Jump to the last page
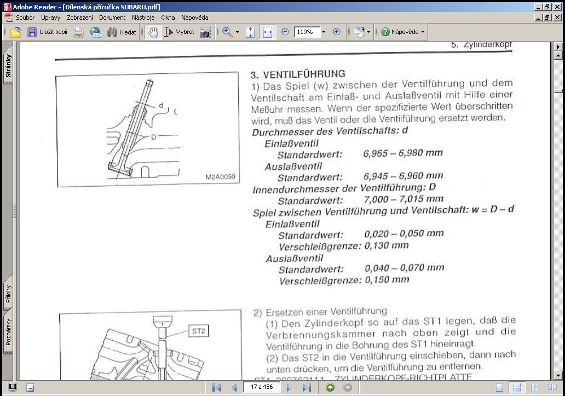Image resolution: width=565 pixels, height=396 pixels. pyautogui.click(x=307, y=388)
